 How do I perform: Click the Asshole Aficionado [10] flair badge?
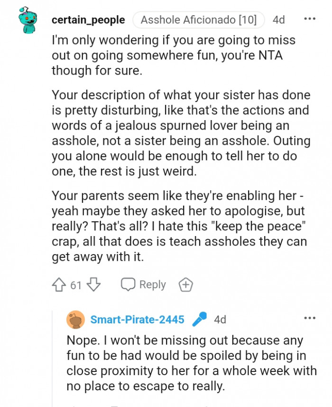tap(198, 19)
